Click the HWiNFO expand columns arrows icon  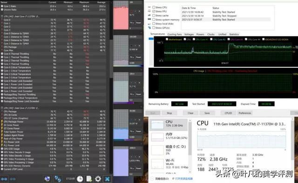4,179
